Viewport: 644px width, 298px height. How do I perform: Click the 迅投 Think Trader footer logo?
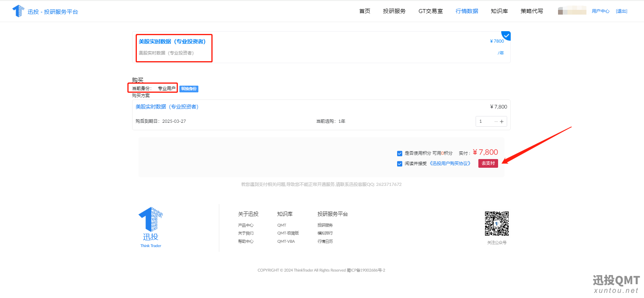151,227
